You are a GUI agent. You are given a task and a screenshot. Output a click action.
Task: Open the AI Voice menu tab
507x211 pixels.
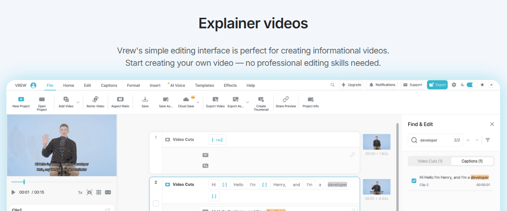click(x=177, y=85)
